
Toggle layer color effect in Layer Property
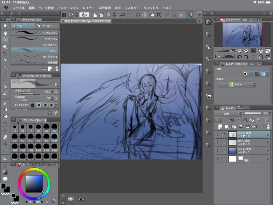pyautogui.click(x=263, y=74)
